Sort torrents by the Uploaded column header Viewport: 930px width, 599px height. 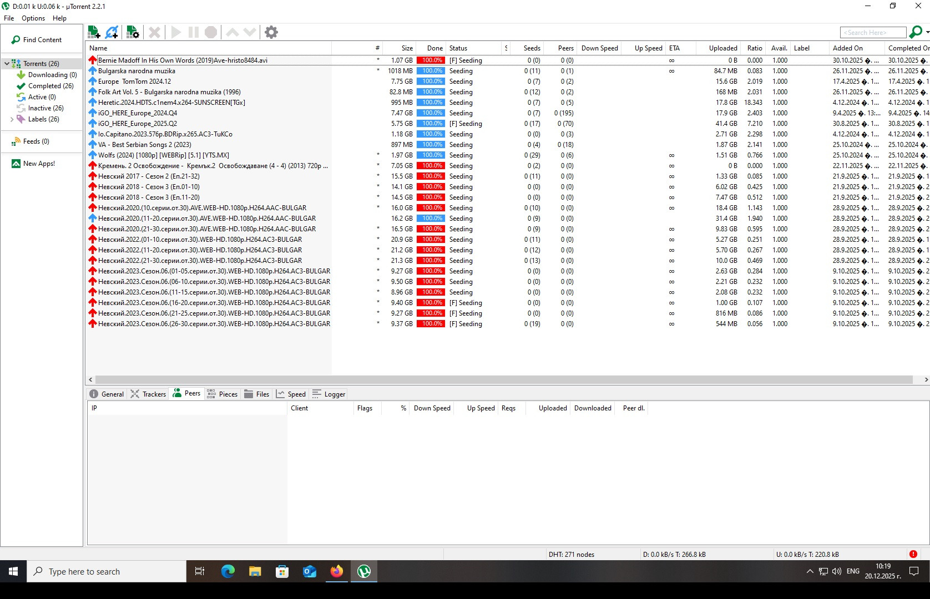pyautogui.click(x=717, y=48)
